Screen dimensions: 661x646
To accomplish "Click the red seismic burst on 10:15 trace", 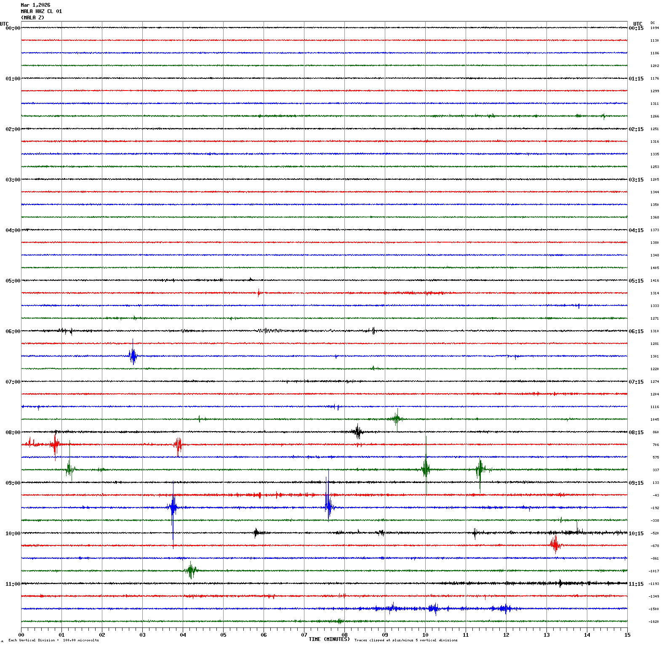I will pyautogui.click(x=555, y=544).
